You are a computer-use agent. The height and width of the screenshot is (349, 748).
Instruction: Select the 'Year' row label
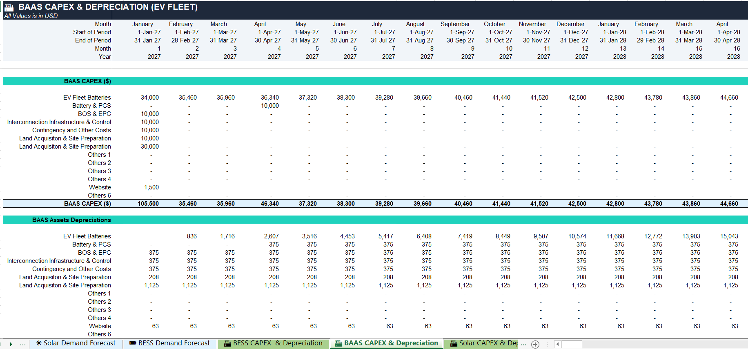click(105, 57)
